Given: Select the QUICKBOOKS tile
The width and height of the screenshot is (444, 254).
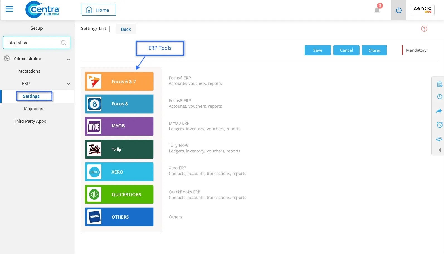Looking at the screenshot, I should click(119, 194).
